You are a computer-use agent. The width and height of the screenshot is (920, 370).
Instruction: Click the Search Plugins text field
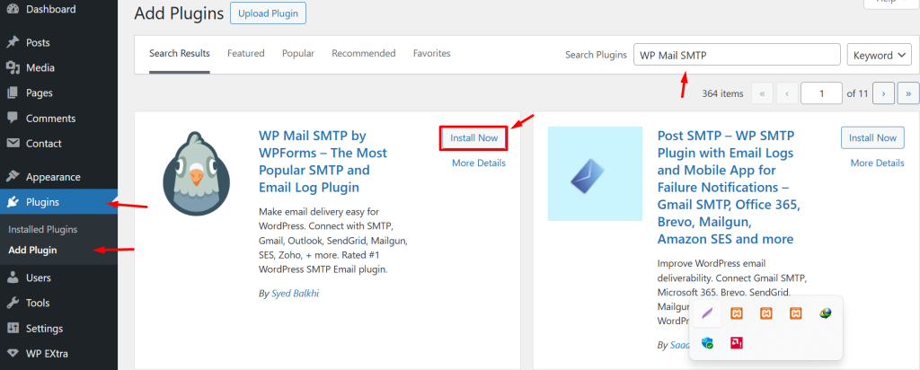tap(737, 55)
